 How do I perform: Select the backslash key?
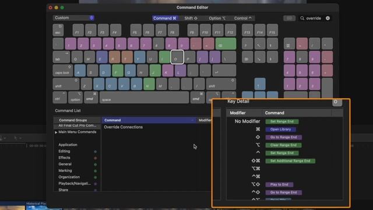[x=229, y=57]
